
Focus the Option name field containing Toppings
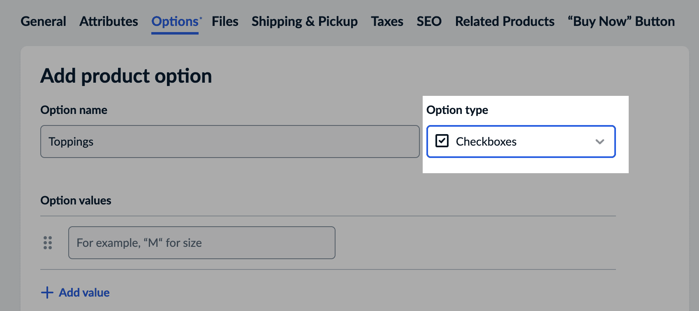229,142
